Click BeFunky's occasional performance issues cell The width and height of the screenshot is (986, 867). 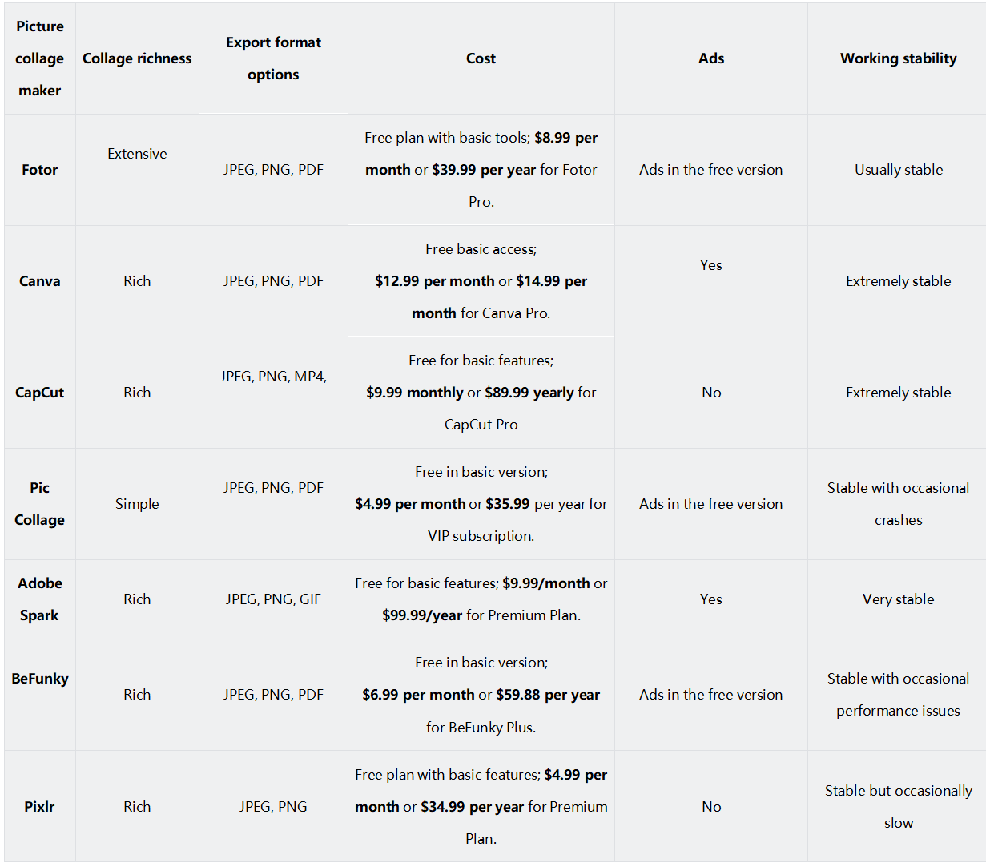pos(898,695)
